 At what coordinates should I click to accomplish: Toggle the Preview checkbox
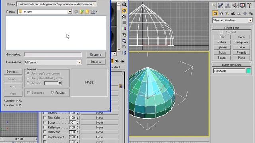52,93
